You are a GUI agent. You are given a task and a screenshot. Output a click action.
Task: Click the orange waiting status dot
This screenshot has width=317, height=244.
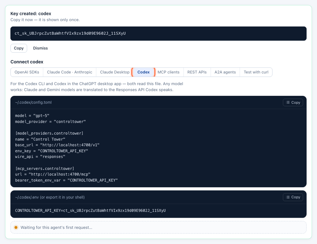point(16,228)
